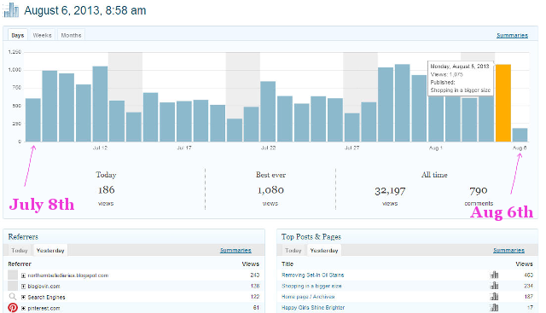Click the pinterest.com referrer text

tap(44, 308)
